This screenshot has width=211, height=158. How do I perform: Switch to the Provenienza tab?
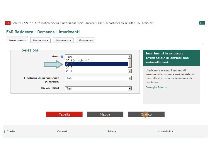click(x=63, y=40)
